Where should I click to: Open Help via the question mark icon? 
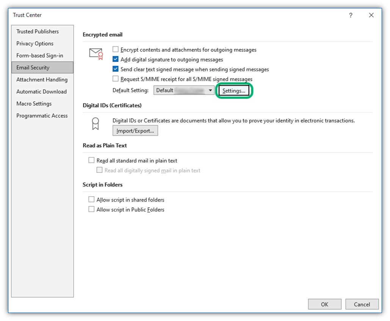(x=351, y=15)
